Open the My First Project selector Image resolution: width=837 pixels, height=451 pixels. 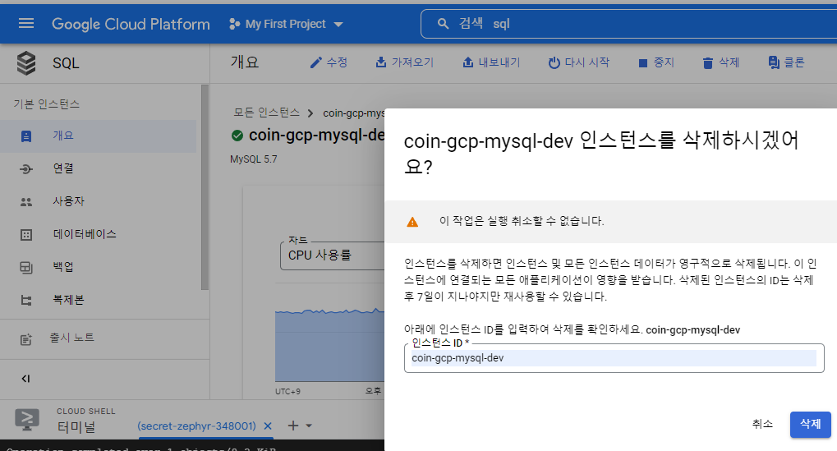tap(286, 24)
